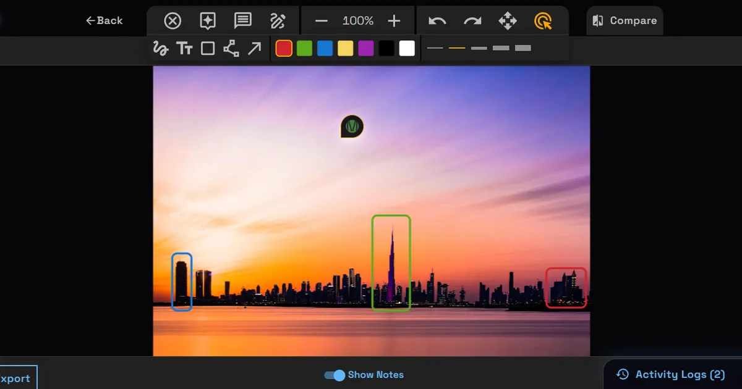Select the freehand scribble tool
742x389 pixels.
(x=161, y=49)
